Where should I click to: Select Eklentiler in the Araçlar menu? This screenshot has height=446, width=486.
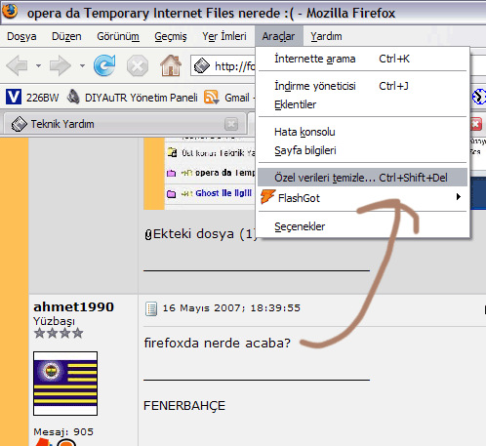click(x=362, y=104)
